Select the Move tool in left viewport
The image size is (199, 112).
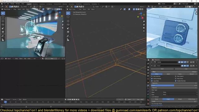pyautogui.click(x=3, y=21)
